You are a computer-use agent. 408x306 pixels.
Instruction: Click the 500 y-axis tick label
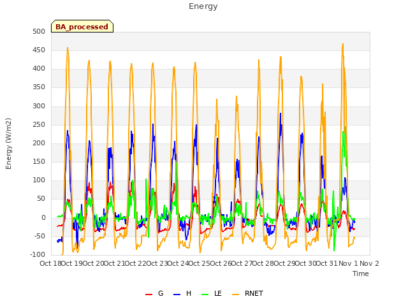(39, 31)
